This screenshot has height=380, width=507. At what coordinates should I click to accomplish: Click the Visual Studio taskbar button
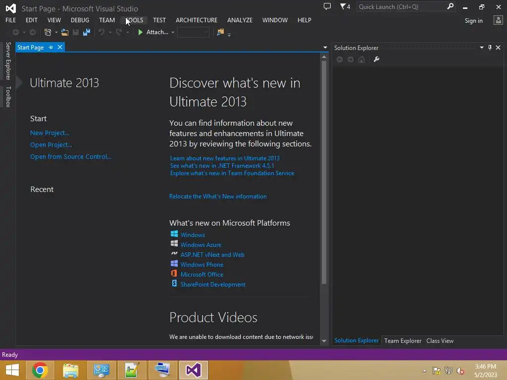(194, 370)
